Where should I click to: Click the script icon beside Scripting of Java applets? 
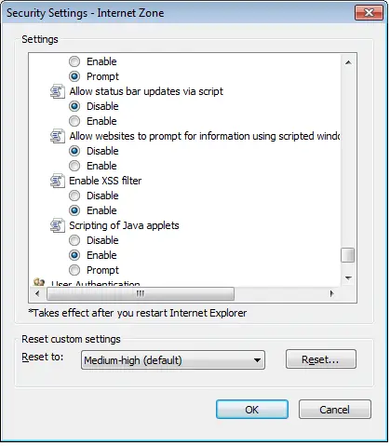tap(58, 225)
